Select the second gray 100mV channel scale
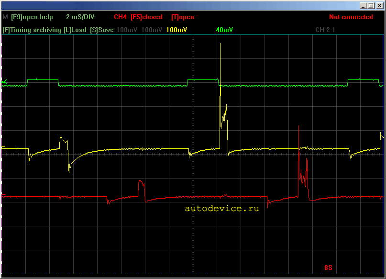Image resolution: width=386 pixels, height=279 pixels. 152,30
